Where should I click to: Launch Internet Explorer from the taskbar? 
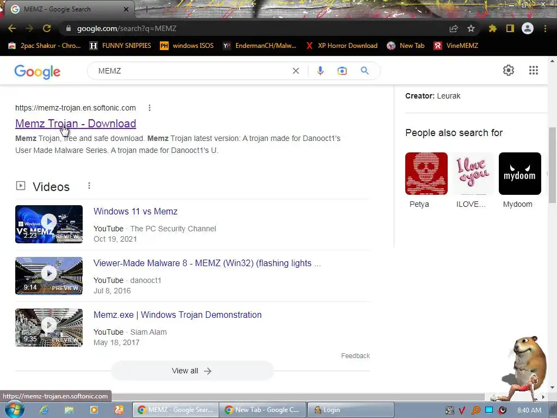coord(44,410)
